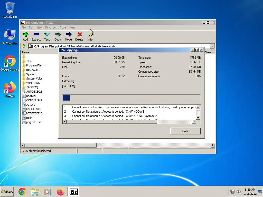Viewport: 263px width, 197px height.
Task: Click the Info toolbar icon
Action: pos(90,36)
